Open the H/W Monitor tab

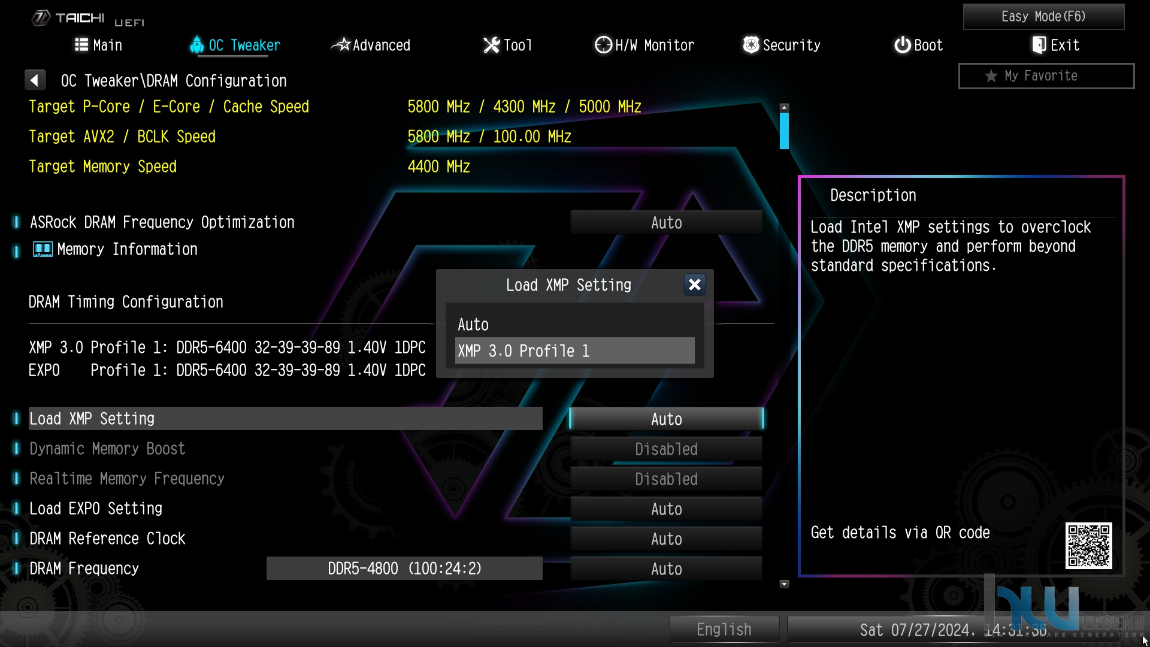[x=644, y=45]
